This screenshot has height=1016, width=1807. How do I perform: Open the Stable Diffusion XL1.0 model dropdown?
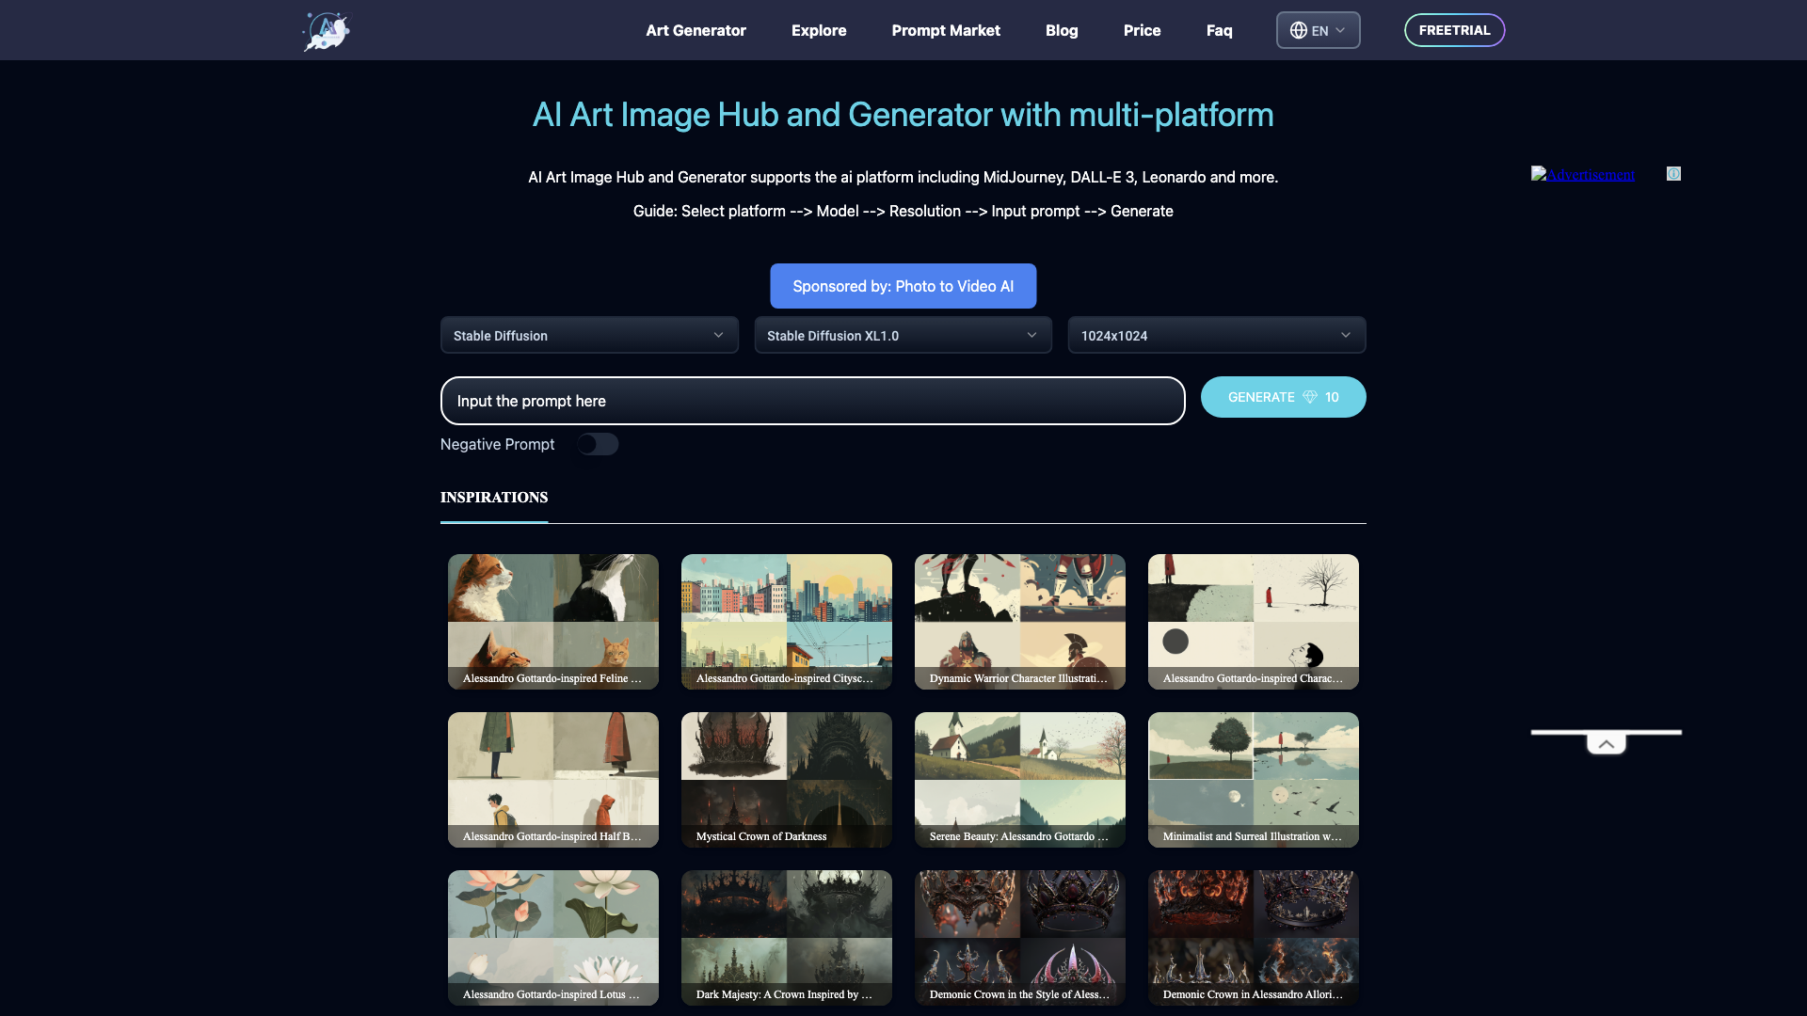coord(903,336)
